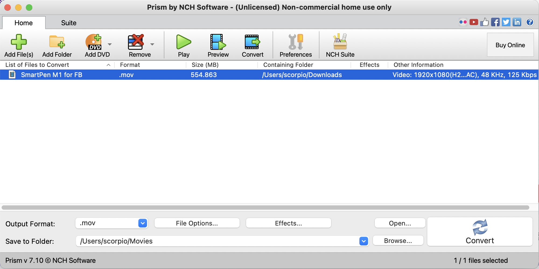Click the film file icon beside SmartPen M1
Screen dimensions: 539x269
[12, 74]
